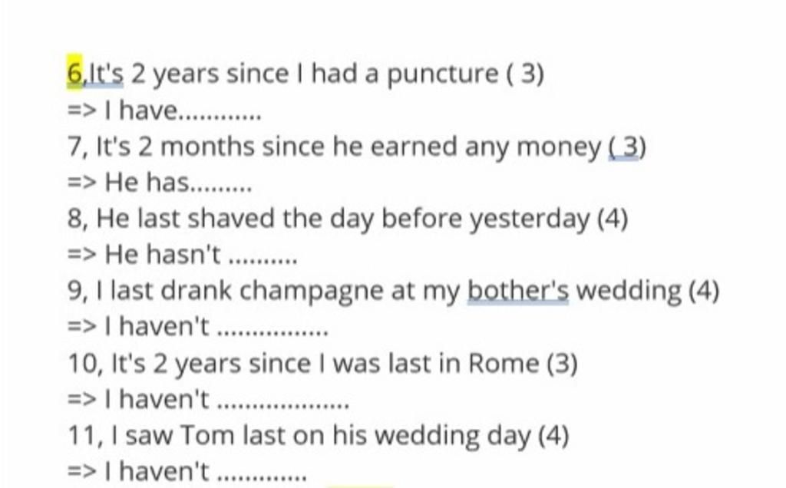Viewport: 786px width, 488px height.
Task: Click the underlined "(3)" after "money"
Action: tap(627, 147)
